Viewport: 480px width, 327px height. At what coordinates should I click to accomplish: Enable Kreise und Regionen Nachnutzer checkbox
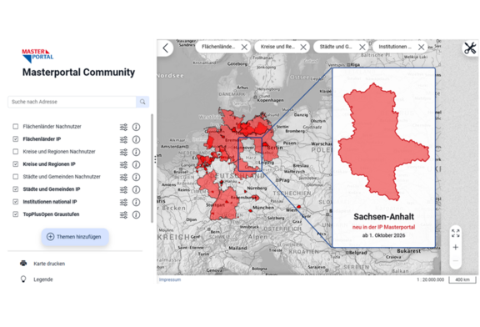click(x=15, y=152)
